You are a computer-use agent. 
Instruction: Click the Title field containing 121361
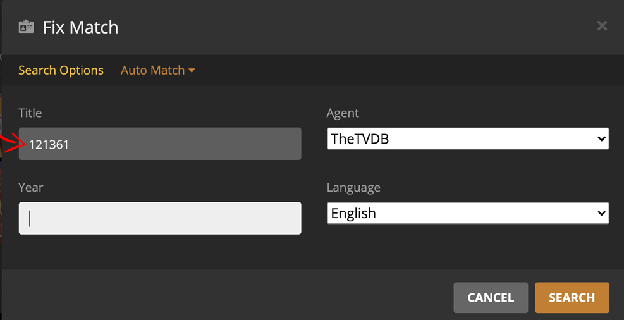[160, 144]
